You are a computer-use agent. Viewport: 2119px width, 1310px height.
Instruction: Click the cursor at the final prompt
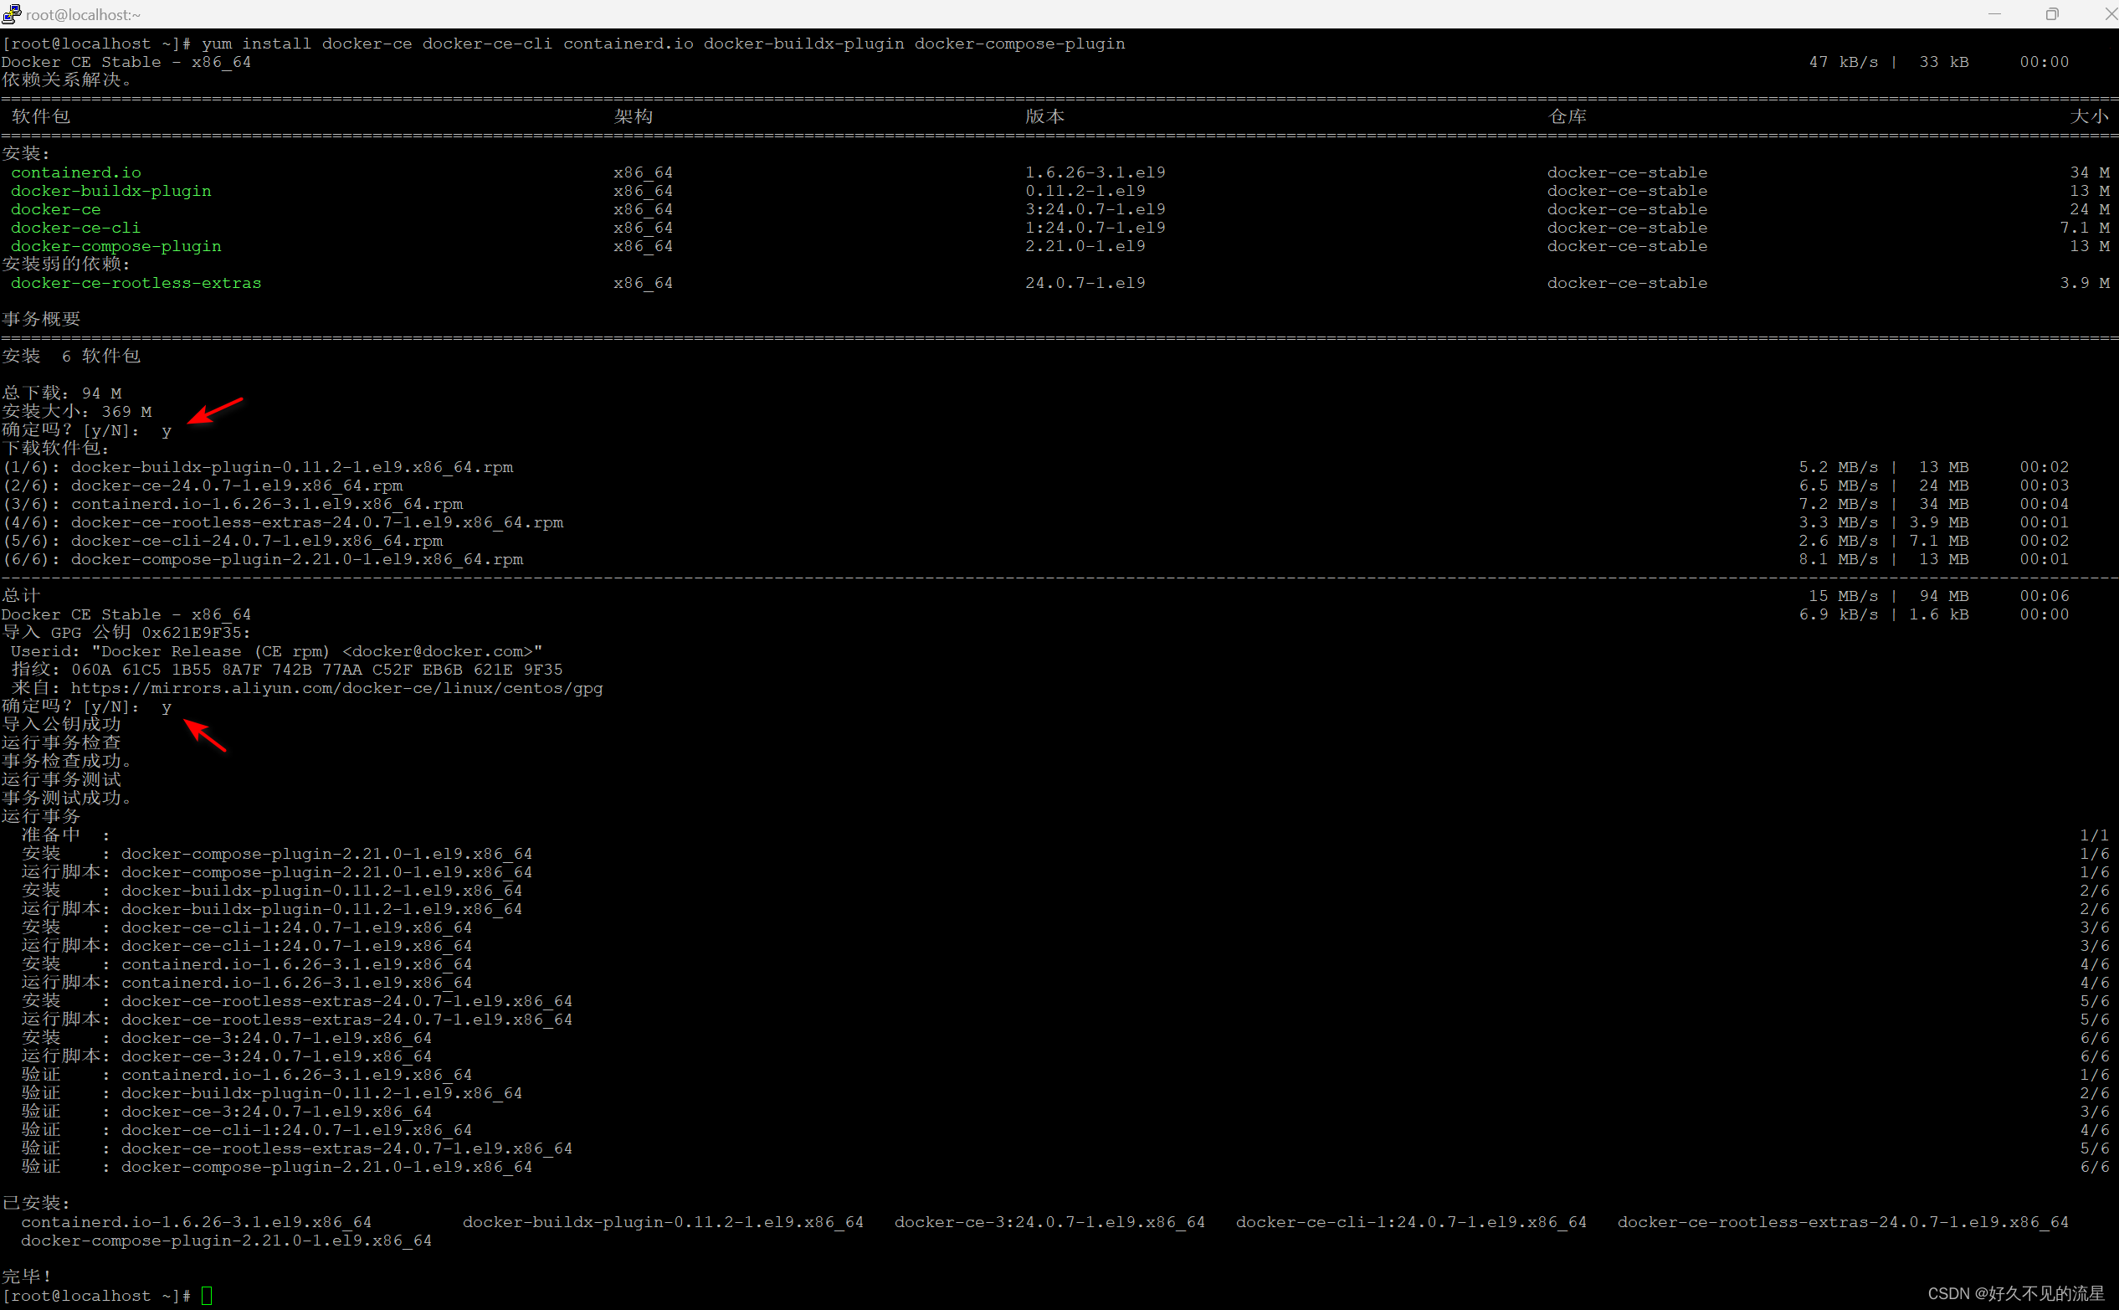206,1295
